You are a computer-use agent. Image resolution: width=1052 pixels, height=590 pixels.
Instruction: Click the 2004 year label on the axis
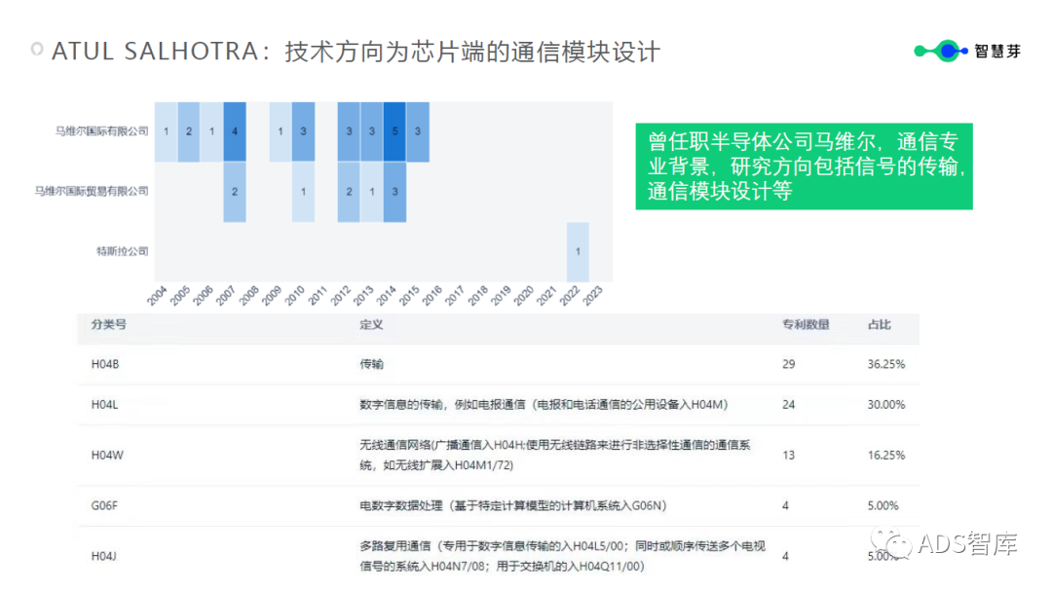point(158,296)
